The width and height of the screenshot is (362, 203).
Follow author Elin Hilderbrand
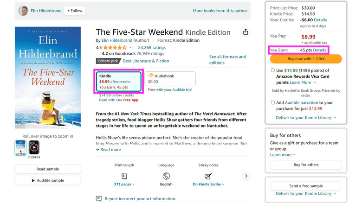click(75, 11)
